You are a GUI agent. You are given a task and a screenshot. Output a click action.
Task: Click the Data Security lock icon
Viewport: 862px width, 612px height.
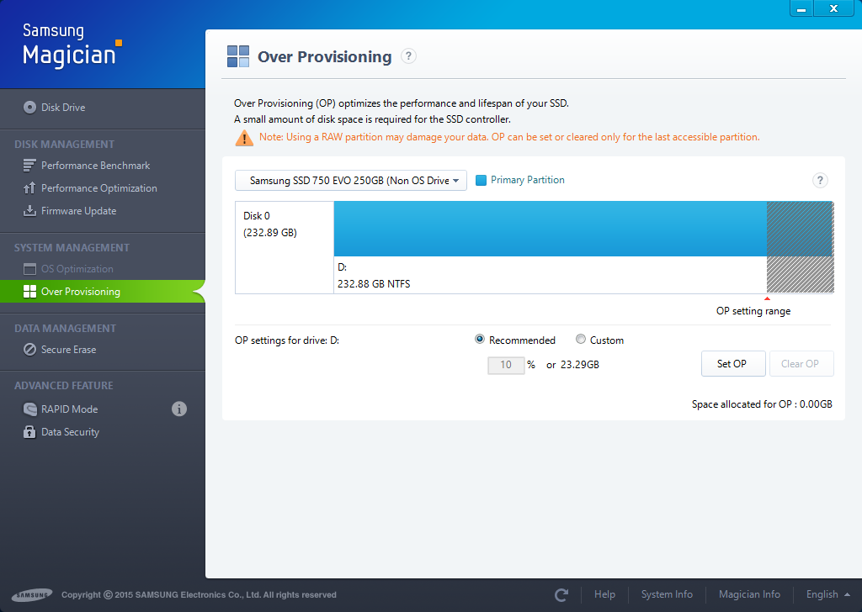pos(29,432)
